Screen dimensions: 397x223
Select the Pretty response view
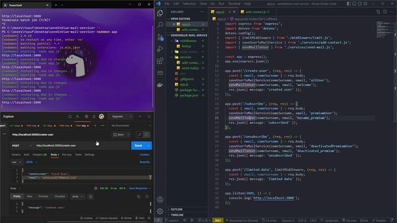pos(17,196)
